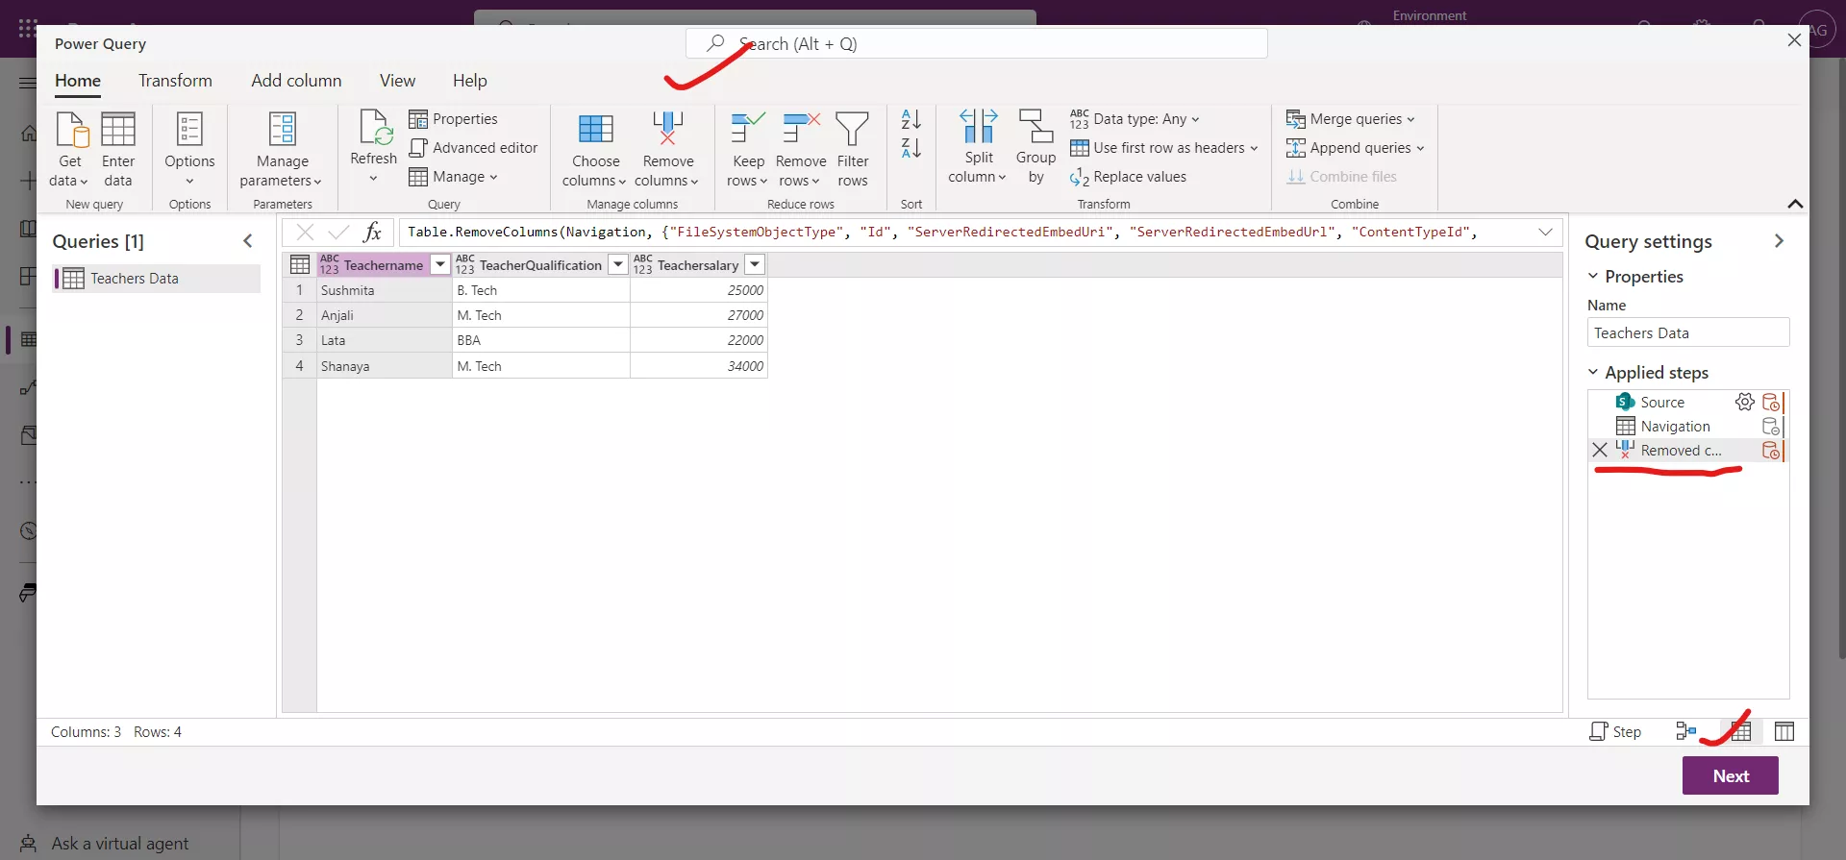Open Source step settings gear
This screenshot has width=1846, height=860.
click(x=1744, y=402)
